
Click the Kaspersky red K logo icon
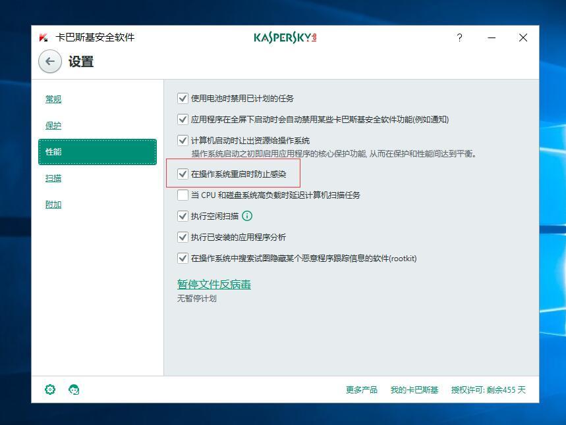tap(43, 37)
